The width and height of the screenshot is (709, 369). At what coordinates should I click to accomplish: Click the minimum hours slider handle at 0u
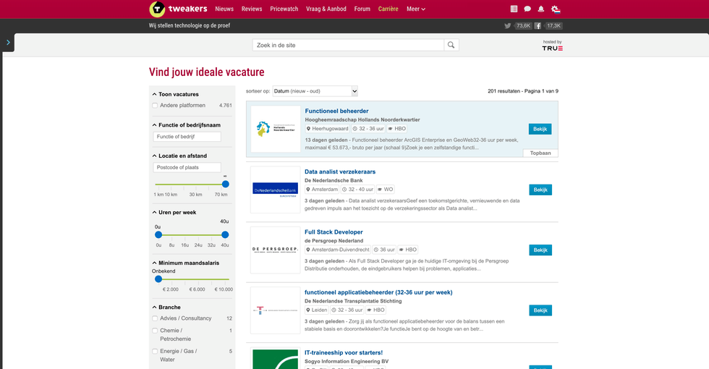pos(158,234)
